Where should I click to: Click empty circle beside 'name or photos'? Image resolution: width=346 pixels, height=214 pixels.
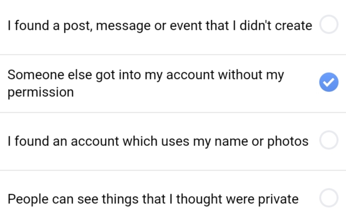pyautogui.click(x=329, y=140)
